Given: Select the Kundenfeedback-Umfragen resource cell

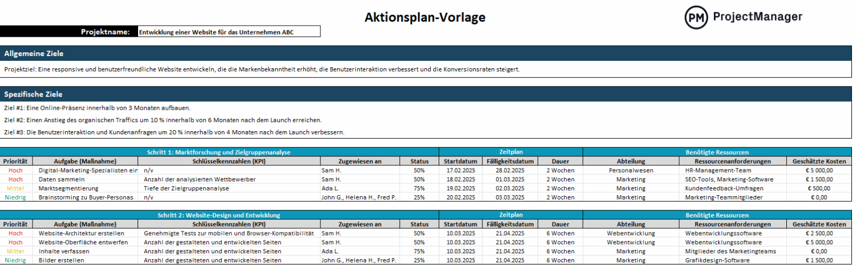Looking at the screenshot, I should [x=724, y=188].
